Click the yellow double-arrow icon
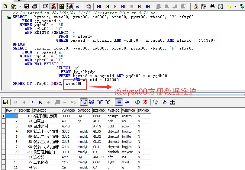The width and height of the screenshot is (245, 170). coord(229,6)
